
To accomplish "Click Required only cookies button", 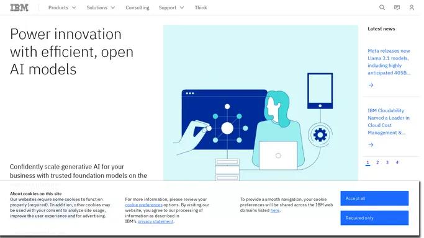I will pyautogui.click(x=374, y=218).
